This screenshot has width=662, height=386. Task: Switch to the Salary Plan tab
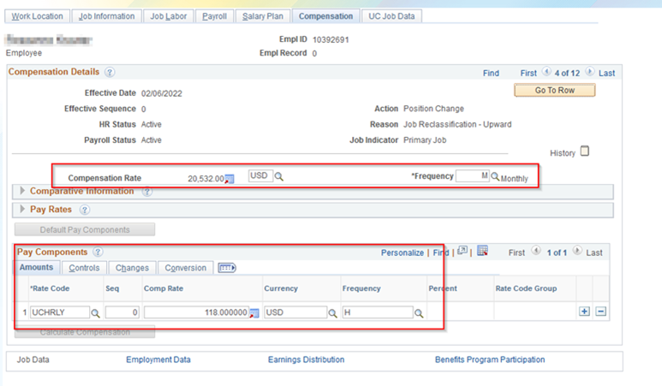[x=262, y=16]
